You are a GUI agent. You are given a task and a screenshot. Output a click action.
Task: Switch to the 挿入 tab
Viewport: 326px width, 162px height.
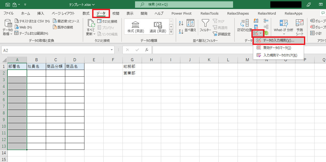point(41,13)
